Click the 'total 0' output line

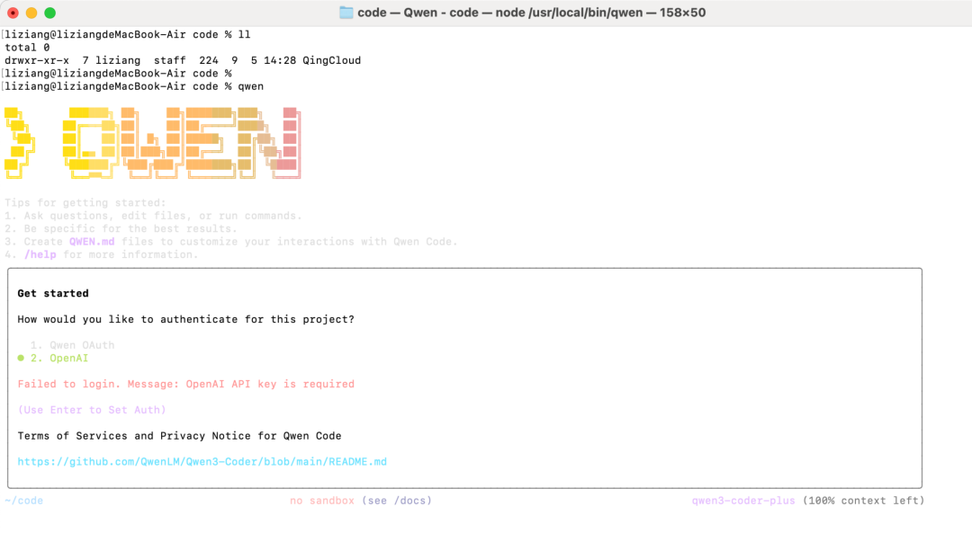27,47
